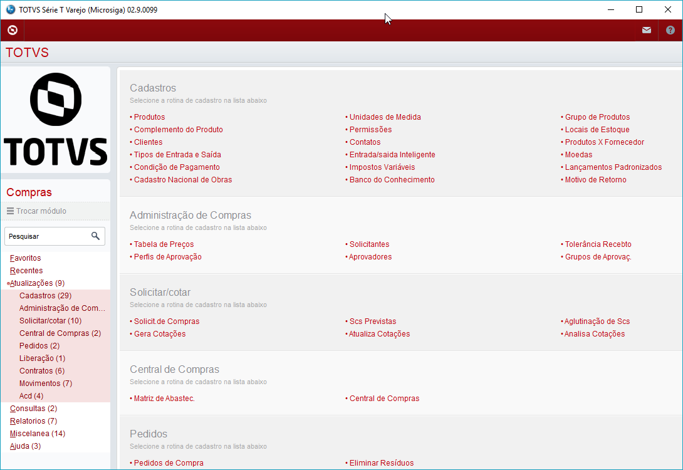Open Unidades de Medida
Viewport: 683px width, 470px height.
click(385, 117)
